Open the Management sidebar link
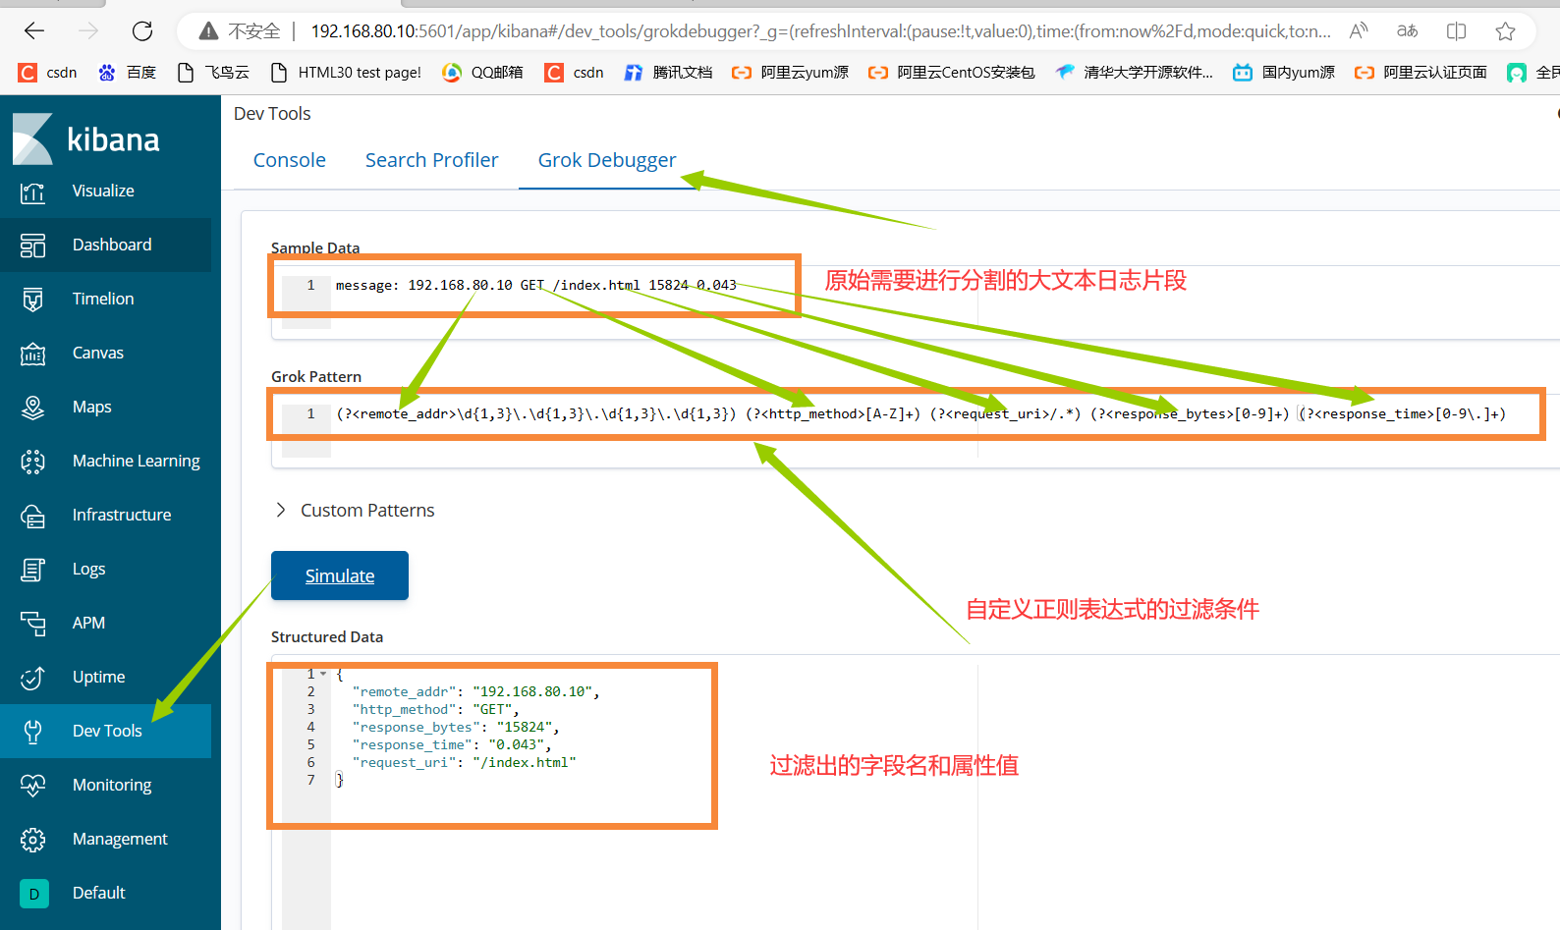The width and height of the screenshot is (1560, 930). (120, 840)
